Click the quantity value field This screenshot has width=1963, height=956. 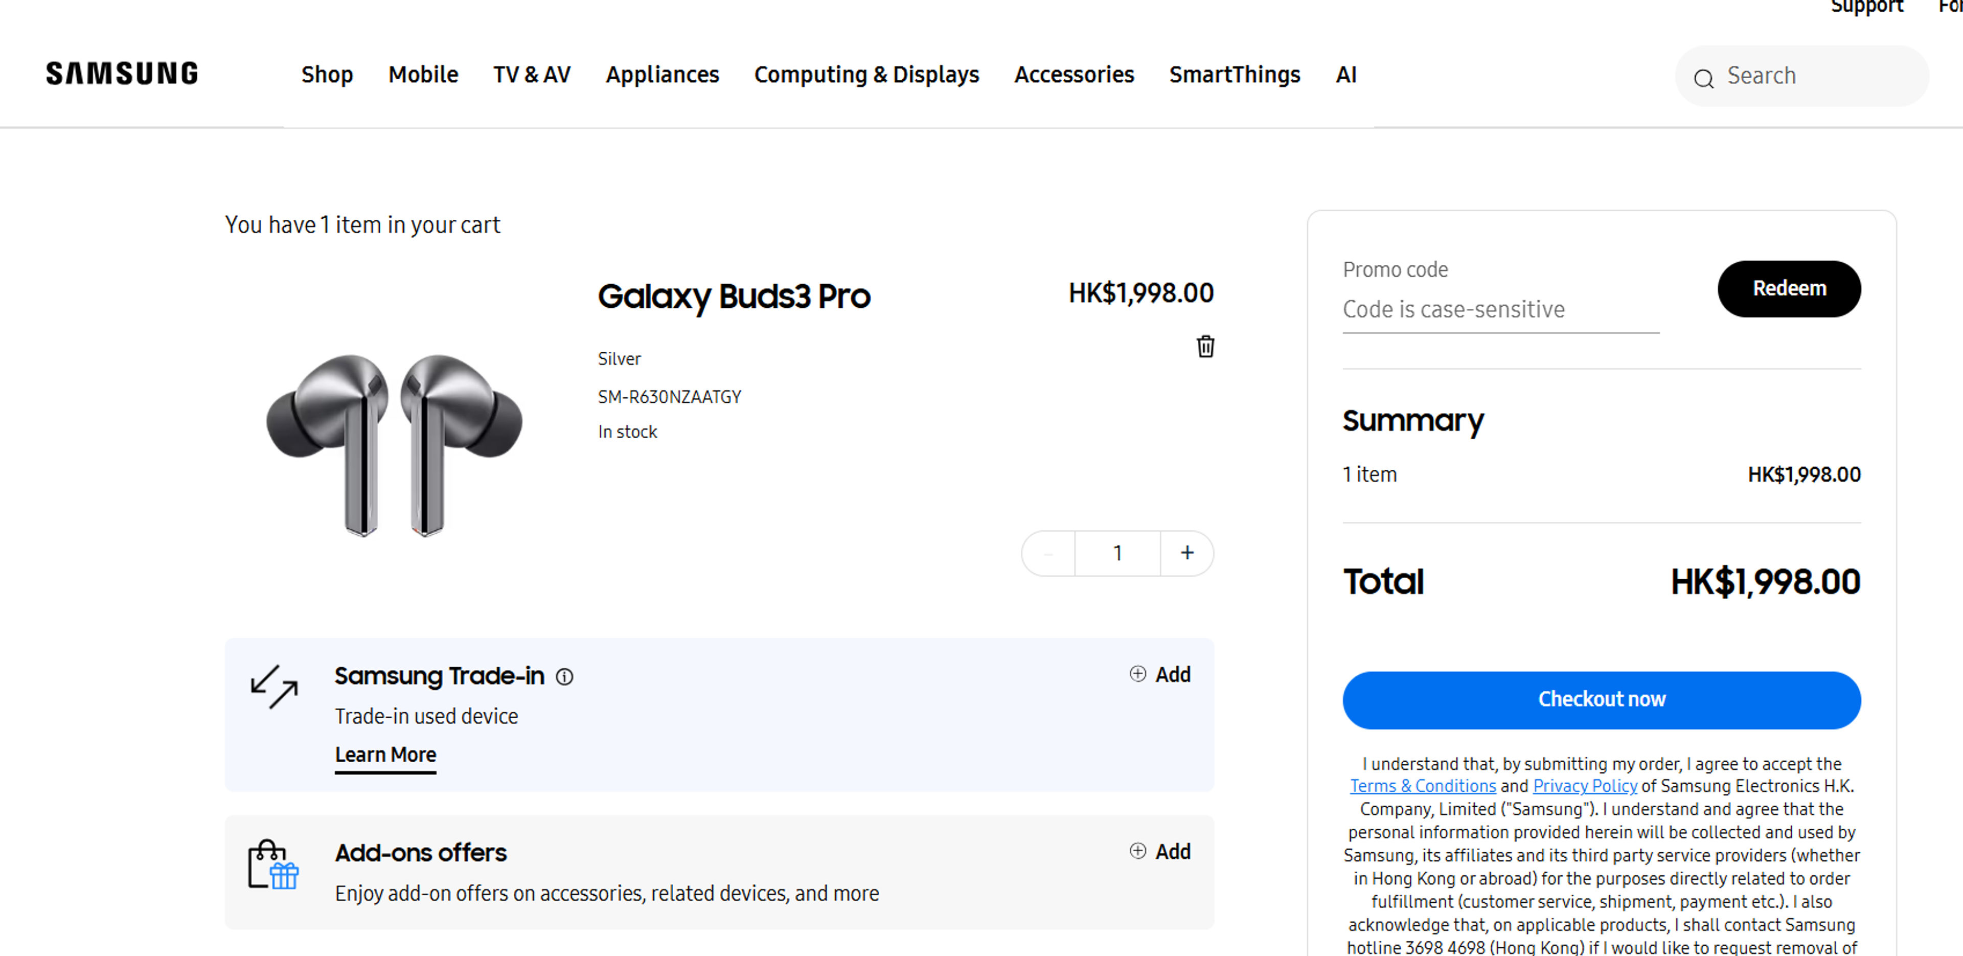pyautogui.click(x=1117, y=553)
